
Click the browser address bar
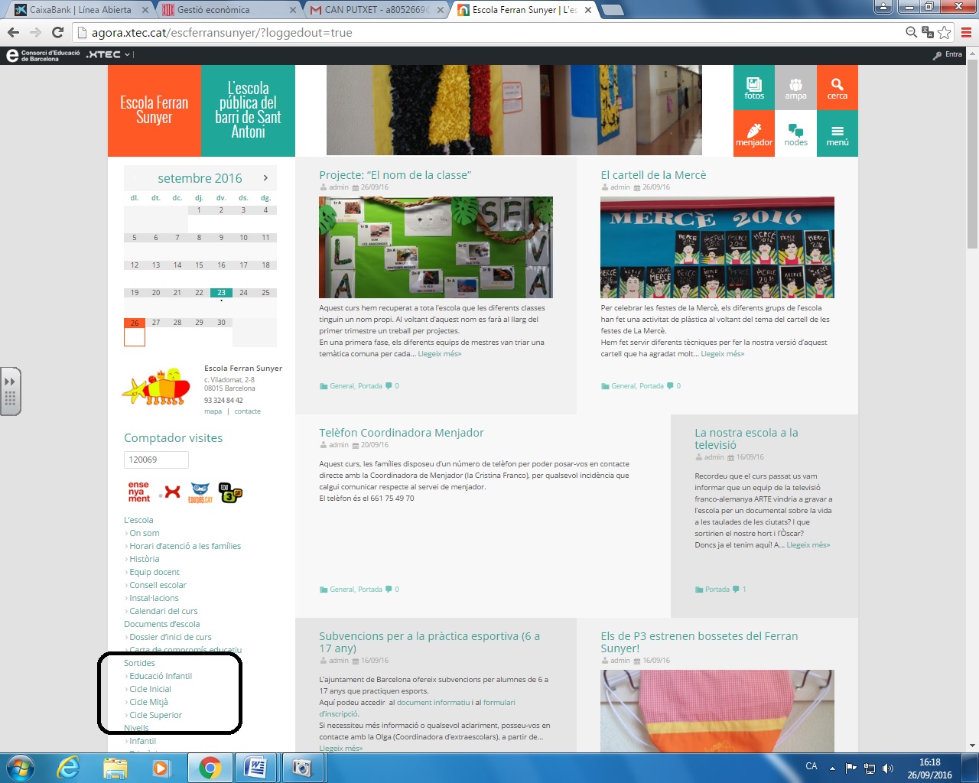pyautogui.click(x=489, y=33)
